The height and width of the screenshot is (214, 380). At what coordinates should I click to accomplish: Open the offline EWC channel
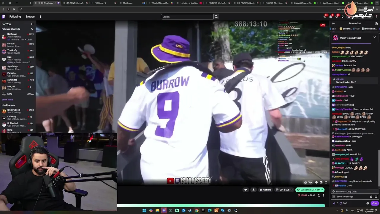pyautogui.click(x=18, y=94)
